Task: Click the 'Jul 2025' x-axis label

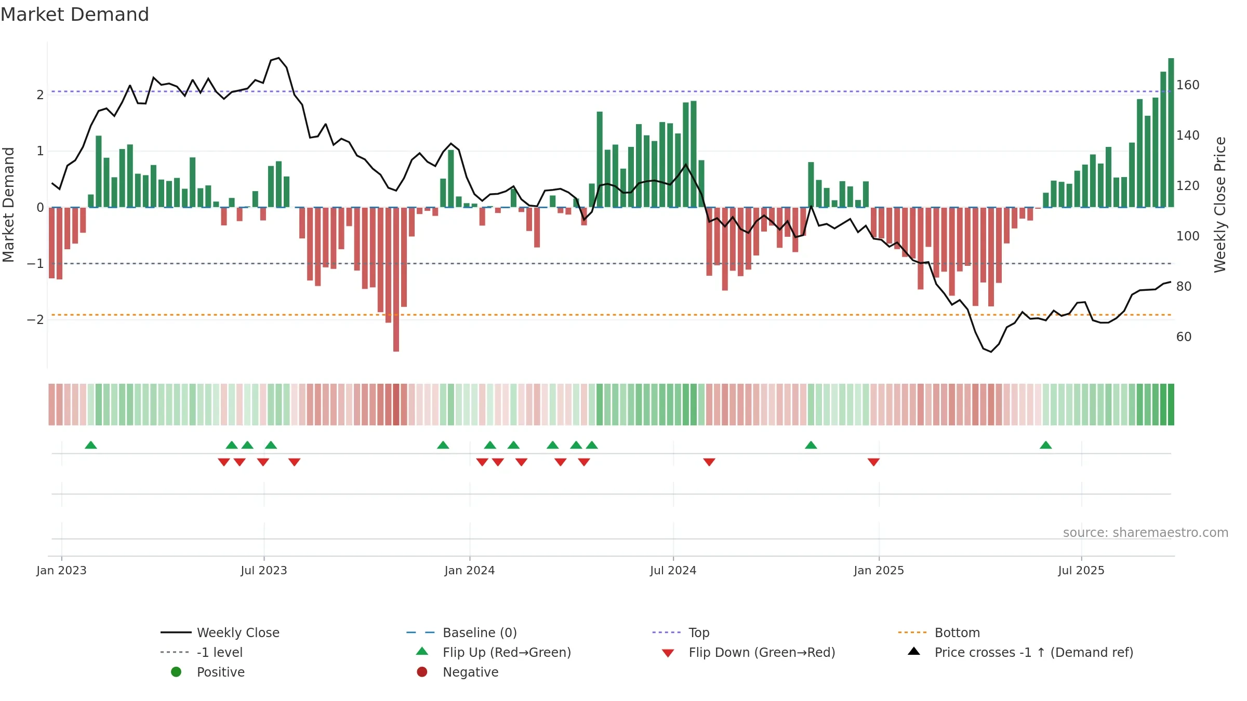Action: 1081,570
